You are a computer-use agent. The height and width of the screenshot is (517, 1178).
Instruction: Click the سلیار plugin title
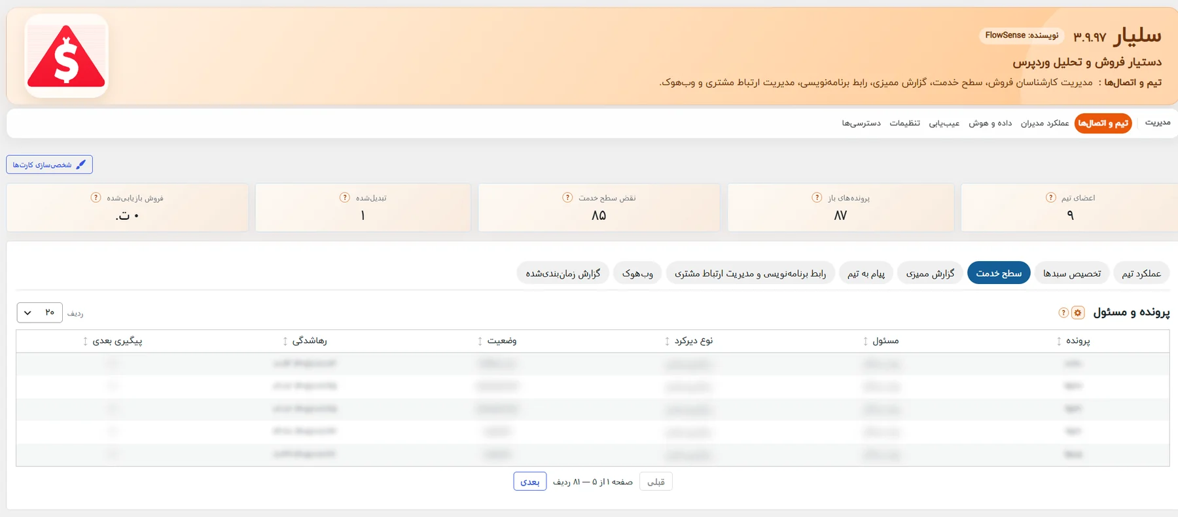click(1137, 35)
